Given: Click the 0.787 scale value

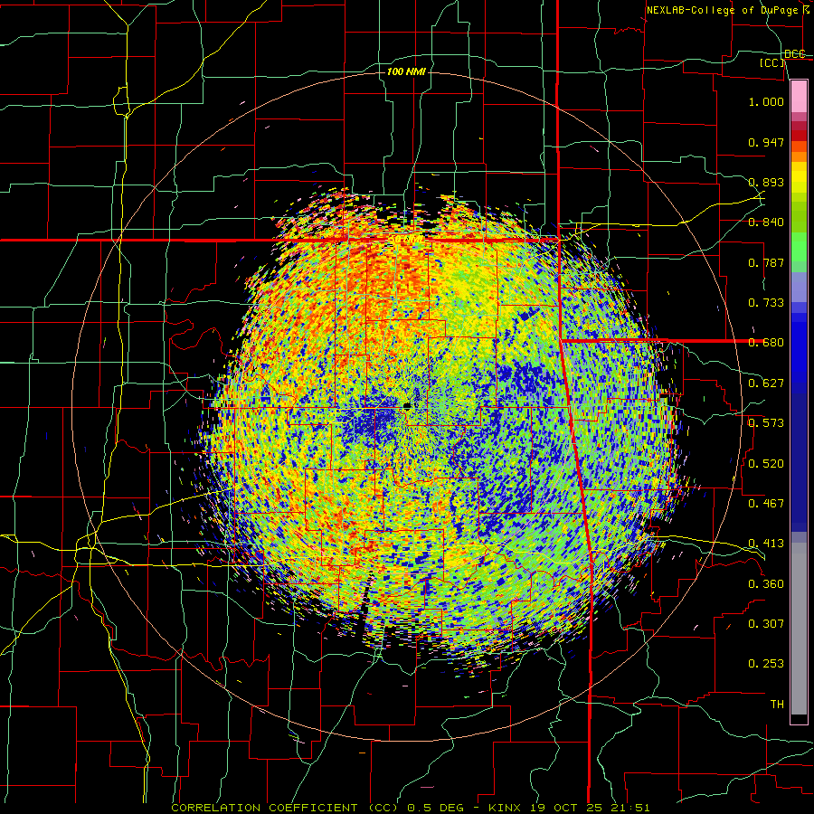Looking at the screenshot, I should (766, 262).
